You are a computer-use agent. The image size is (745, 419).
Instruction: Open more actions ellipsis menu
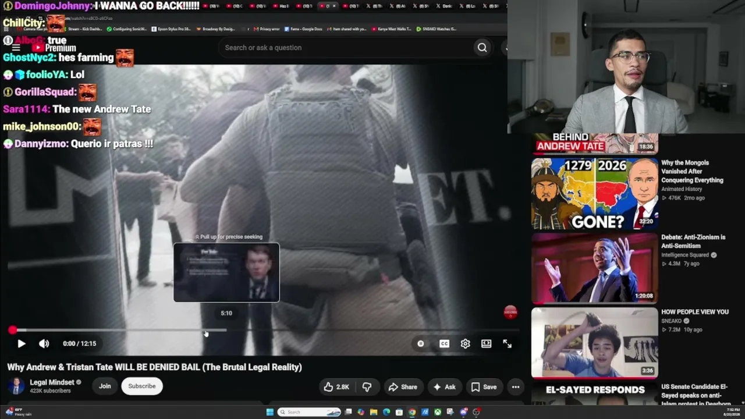515,387
